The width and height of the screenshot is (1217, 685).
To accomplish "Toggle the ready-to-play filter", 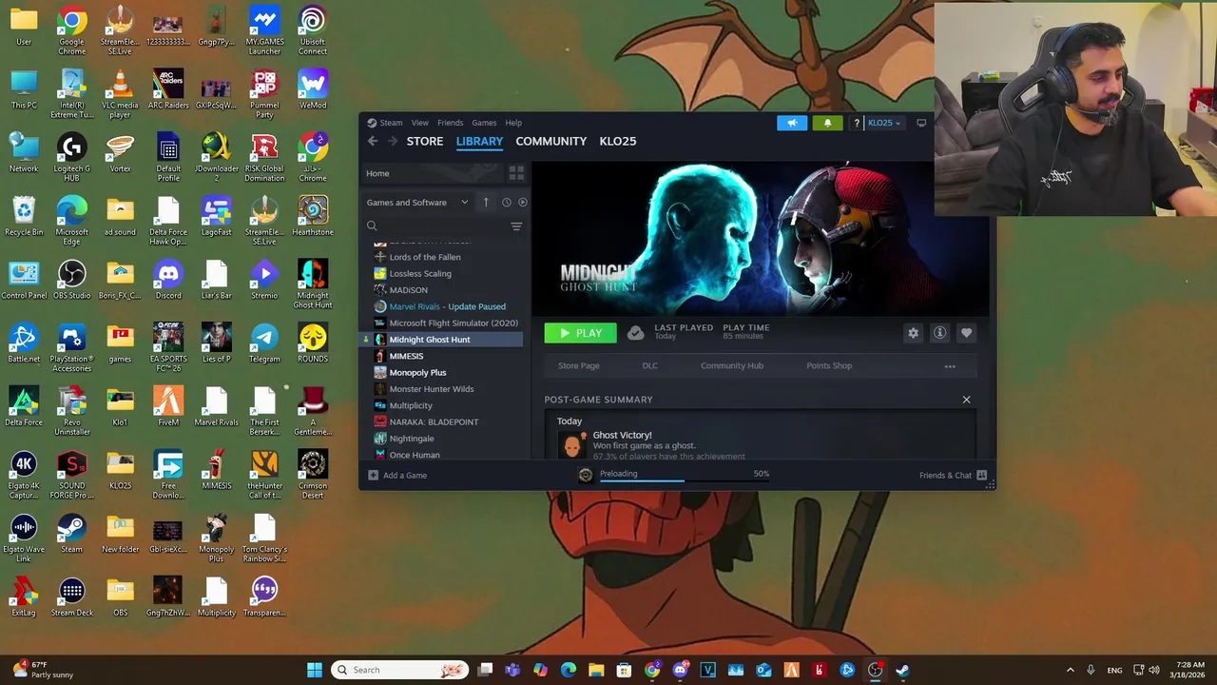I will pos(522,202).
